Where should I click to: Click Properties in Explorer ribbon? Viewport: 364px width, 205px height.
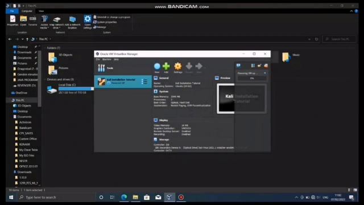13,20
